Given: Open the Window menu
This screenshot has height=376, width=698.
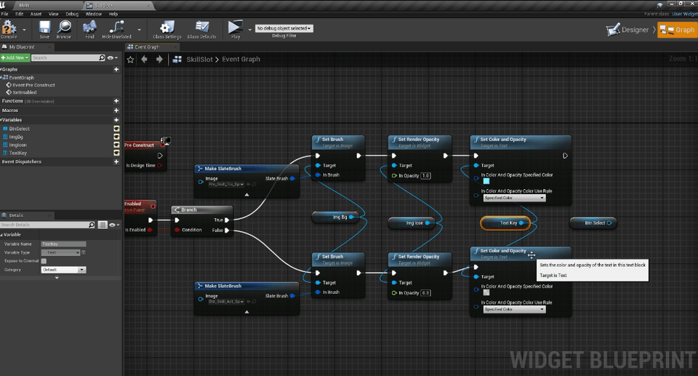Looking at the screenshot, I should 93,14.
